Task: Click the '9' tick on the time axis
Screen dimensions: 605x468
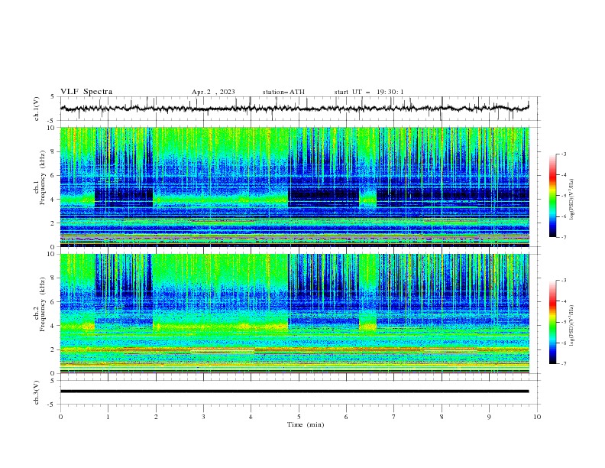Action: pyautogui.click(x=489, y=417)
